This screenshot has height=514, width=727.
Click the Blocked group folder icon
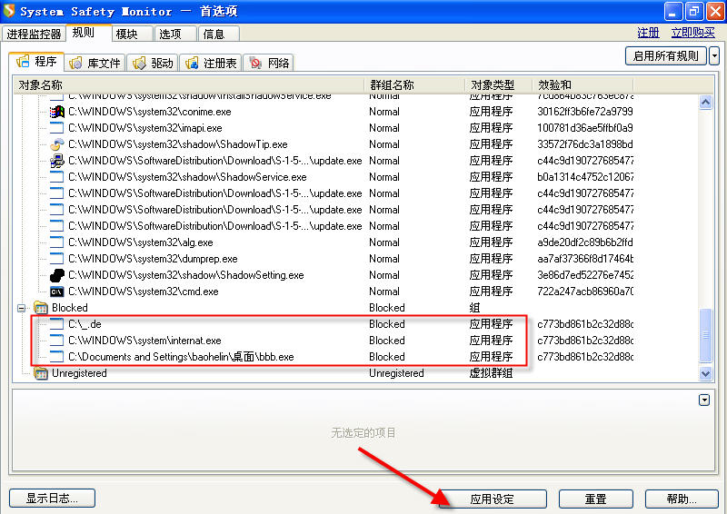pyautogui.click(x=41, y=308)
